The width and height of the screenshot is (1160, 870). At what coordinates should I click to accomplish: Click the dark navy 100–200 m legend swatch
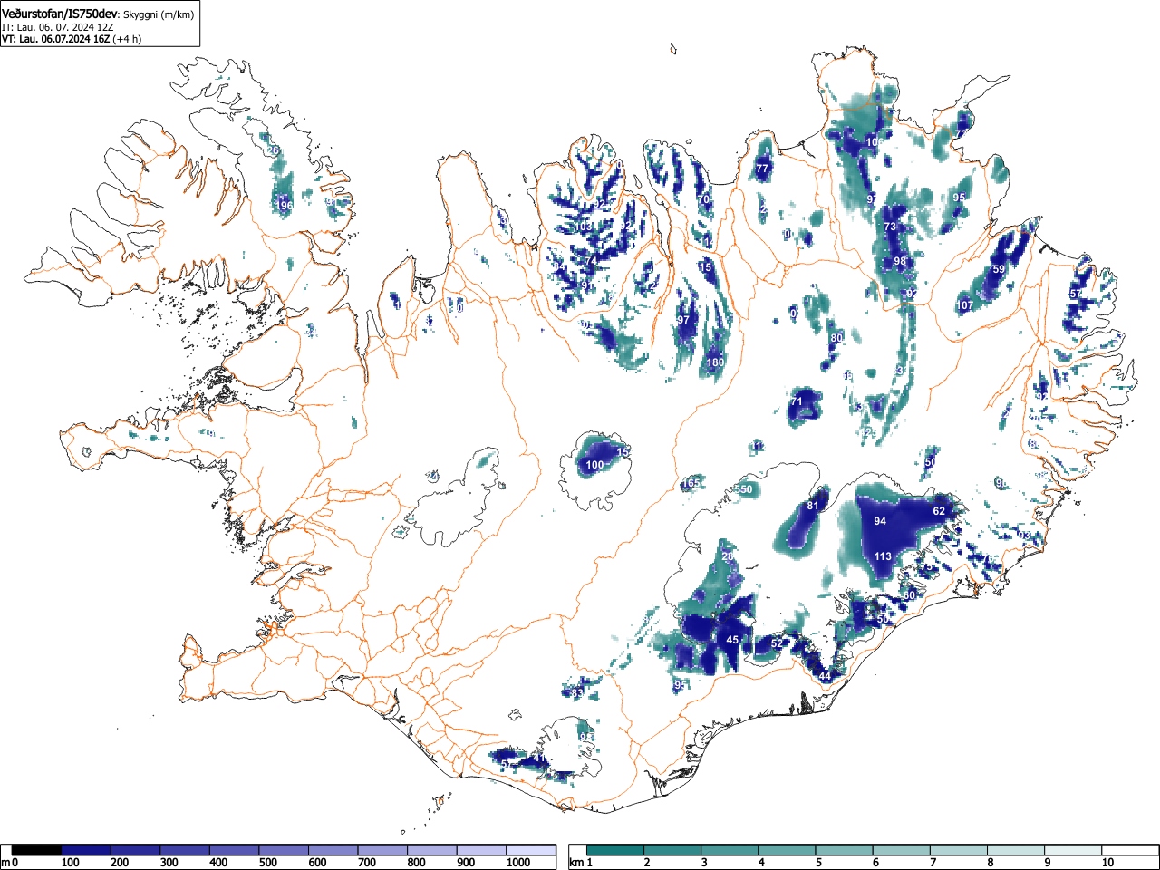(86, 850)
